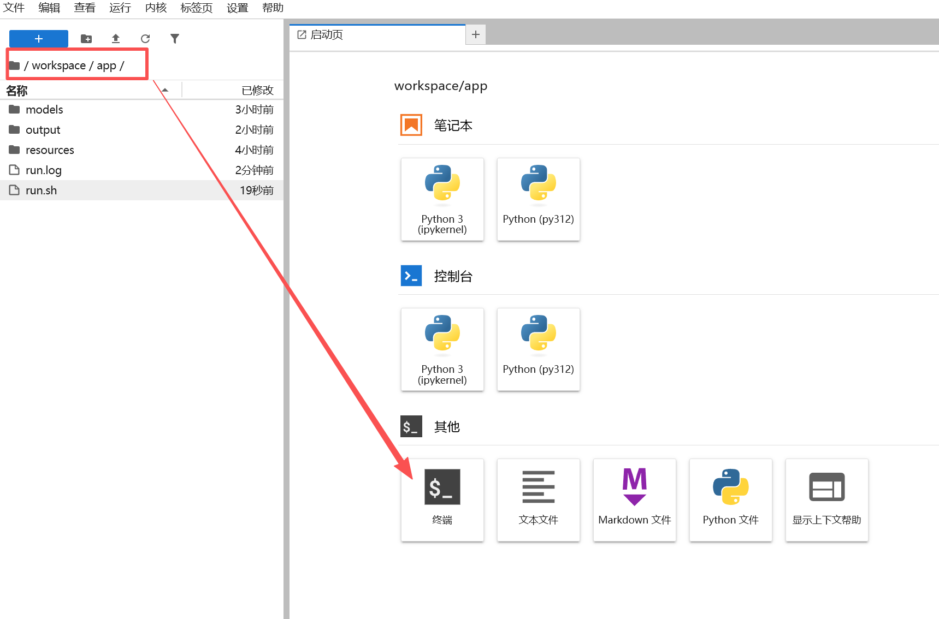Click the resources folder icon
The image size is (939, 619).
point(15,150)
